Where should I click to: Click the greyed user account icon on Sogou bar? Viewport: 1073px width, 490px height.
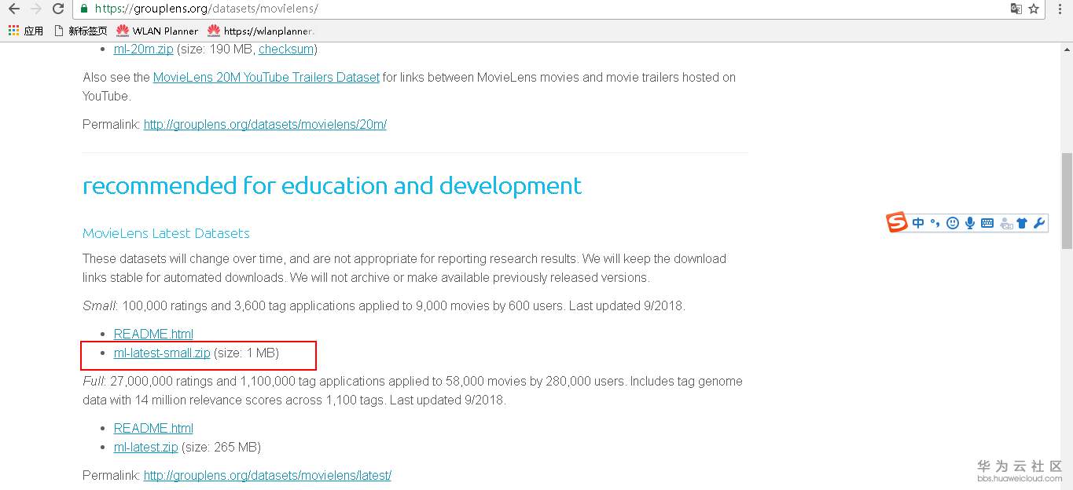1006,223
